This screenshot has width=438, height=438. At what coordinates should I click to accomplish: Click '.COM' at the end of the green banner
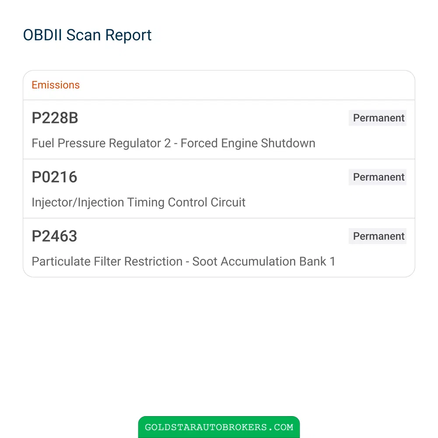tap(280, 427)
